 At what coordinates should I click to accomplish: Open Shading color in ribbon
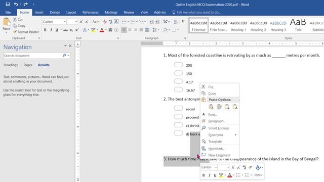click(x=166, y=30)
